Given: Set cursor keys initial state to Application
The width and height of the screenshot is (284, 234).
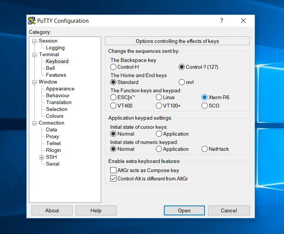Looking at the screenshot, I should click(x=159, y=134).
